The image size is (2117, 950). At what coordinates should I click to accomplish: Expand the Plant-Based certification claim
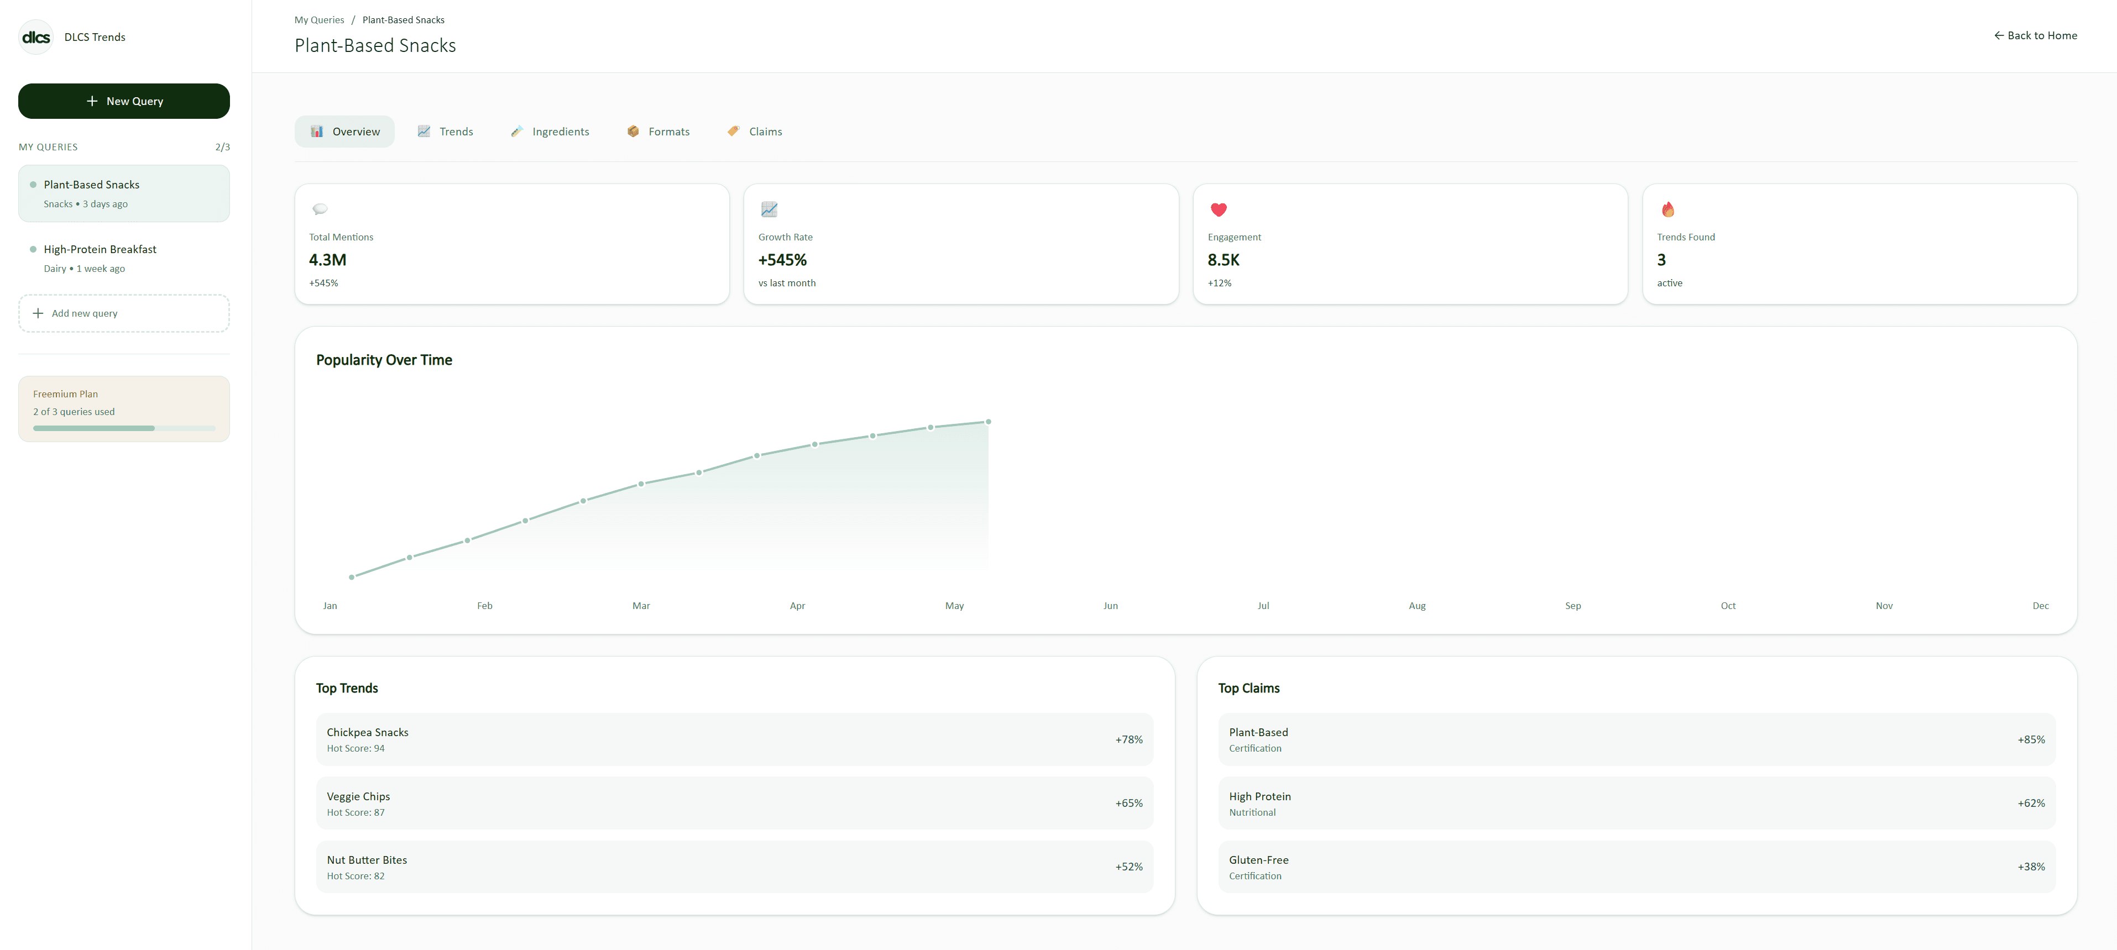pyautogui.click(x=1636, y=739)
